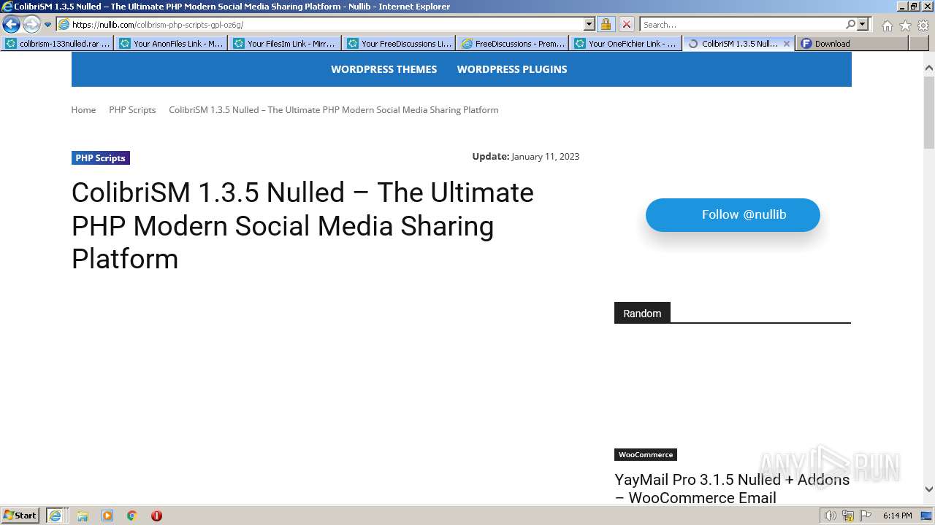Switch to colibrism-133nulled.rar tab
Screen dimensions: 935x525
point(57,44)
